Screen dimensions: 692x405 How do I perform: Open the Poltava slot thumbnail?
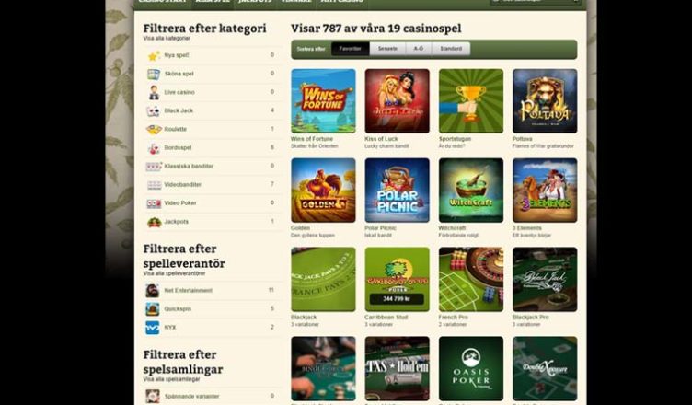[x=545, y=100]
